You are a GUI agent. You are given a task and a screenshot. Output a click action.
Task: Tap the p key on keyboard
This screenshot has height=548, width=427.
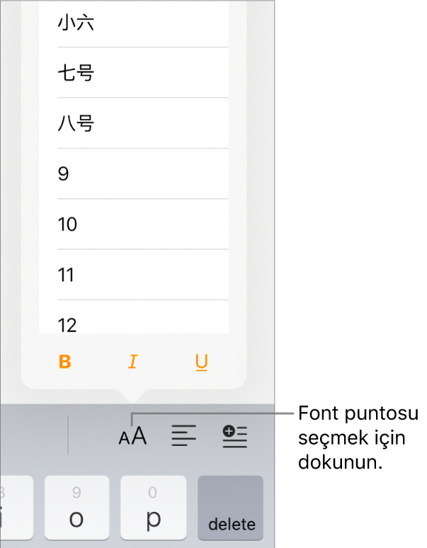click(154, 508)
